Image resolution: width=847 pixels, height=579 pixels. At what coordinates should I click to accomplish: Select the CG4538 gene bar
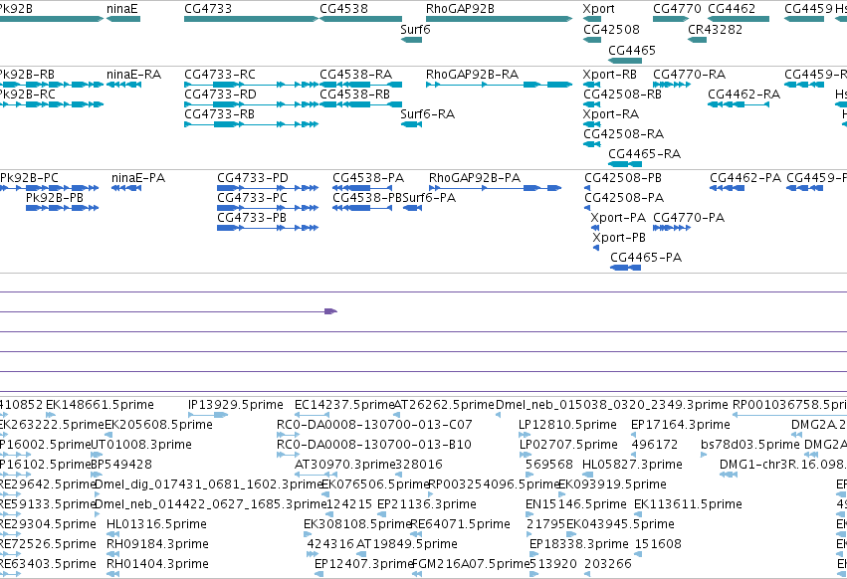(361, 19)
